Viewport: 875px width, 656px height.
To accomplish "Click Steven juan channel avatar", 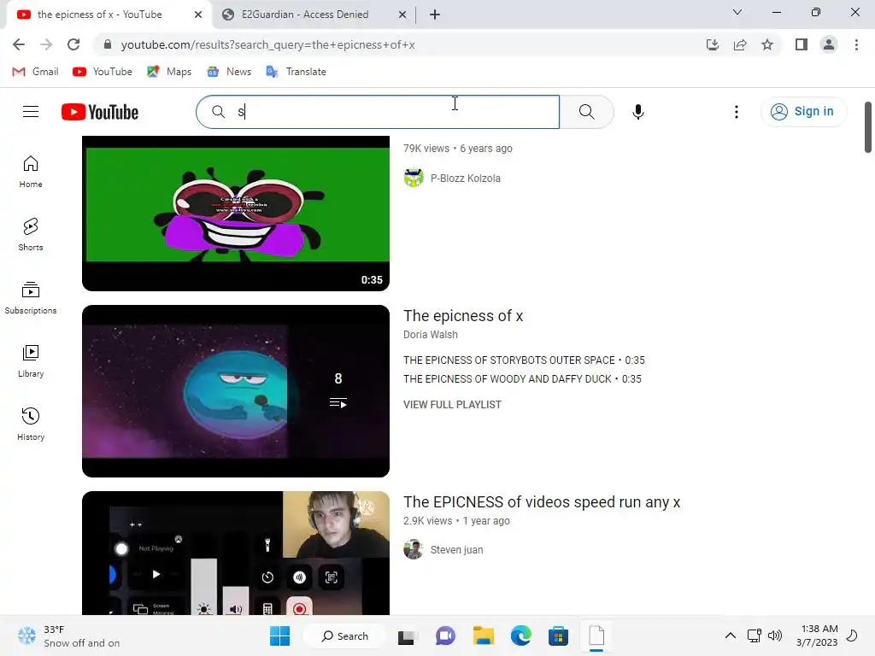I will tap(414, 549).
